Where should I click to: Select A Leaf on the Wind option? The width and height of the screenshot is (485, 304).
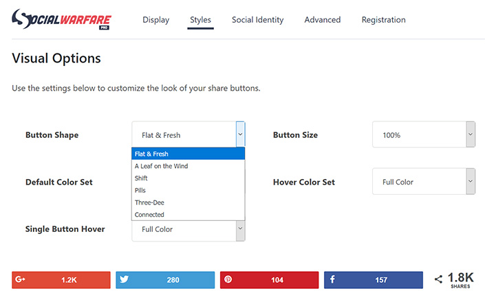tap(188, 166)
